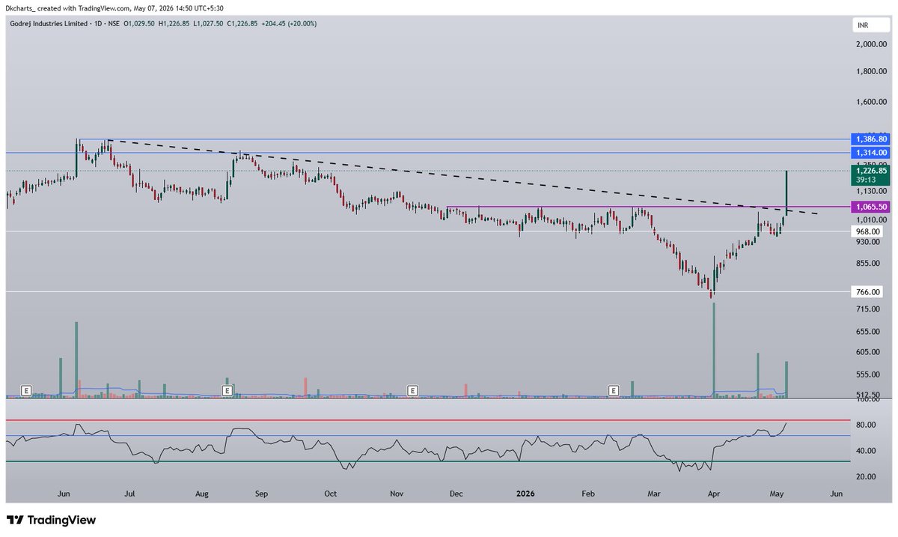Image resolution: width=898 pixels, height=537 pixels.
Task: Click the 605.00 price axis tick
Action: click(x=868, y=352)
